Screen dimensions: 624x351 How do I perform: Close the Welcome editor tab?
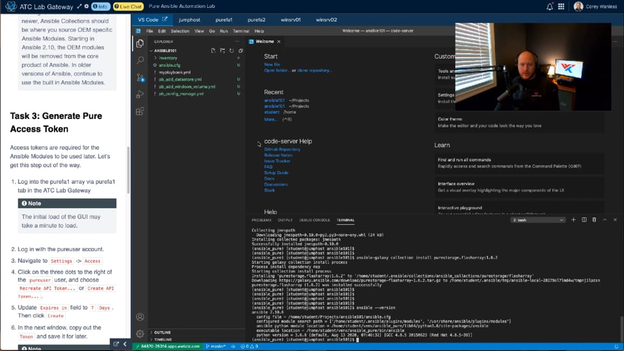279,42
